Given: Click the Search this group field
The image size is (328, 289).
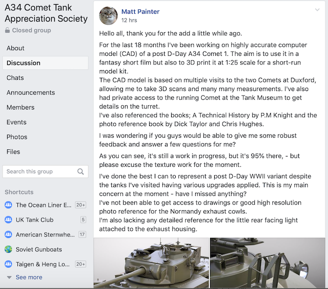Looking at the screenshot, I should [x=40, y=172].
